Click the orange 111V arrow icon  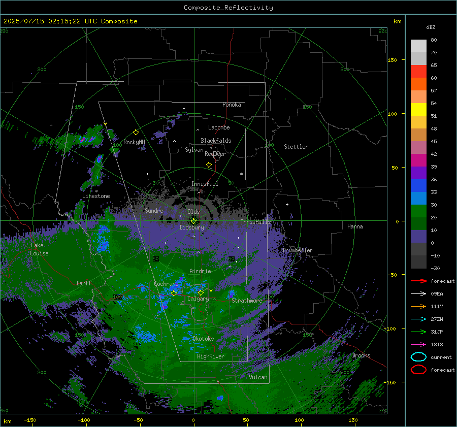pyautogui.click(x=418, y=306)
